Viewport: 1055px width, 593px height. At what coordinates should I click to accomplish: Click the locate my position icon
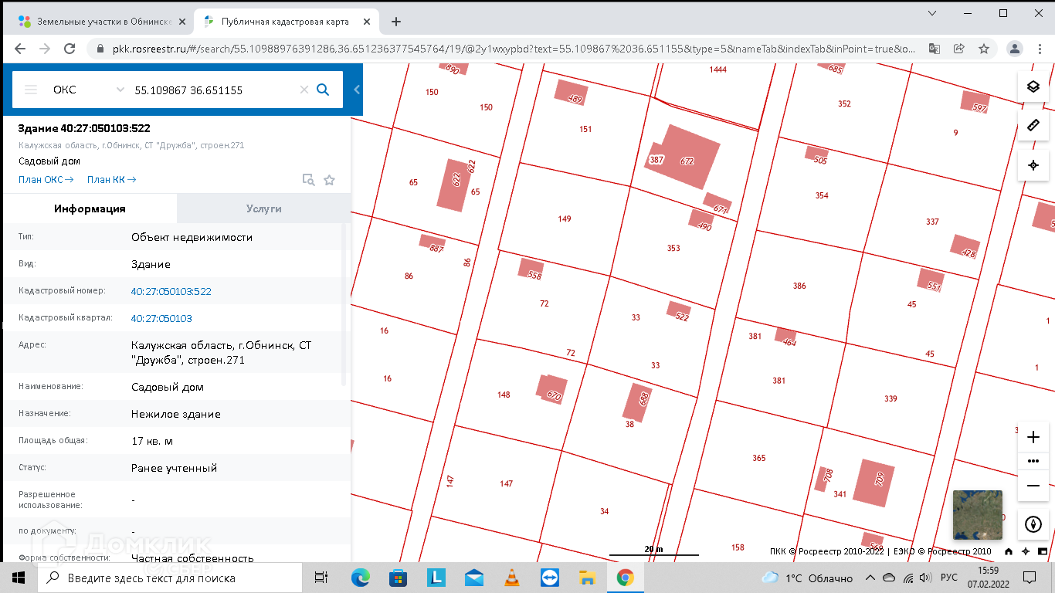tap(1033, 165)
